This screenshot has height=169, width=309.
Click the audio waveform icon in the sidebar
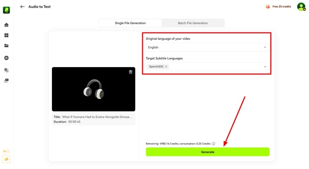click(x=6, y=58)
